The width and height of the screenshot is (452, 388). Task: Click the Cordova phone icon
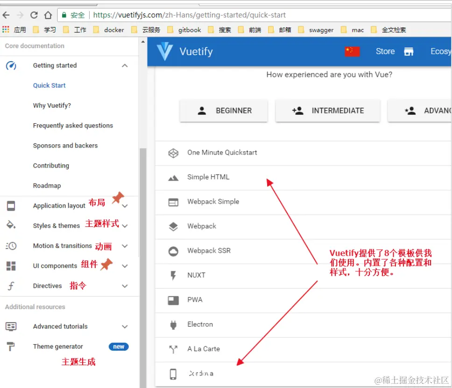(x=173, y=374)
